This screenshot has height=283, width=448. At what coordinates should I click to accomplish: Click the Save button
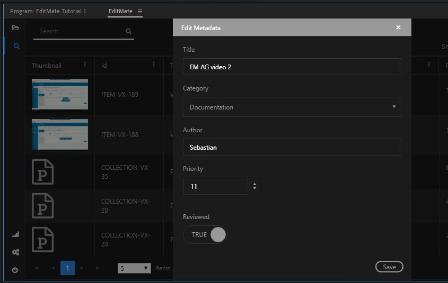click(x=389, y=267)
